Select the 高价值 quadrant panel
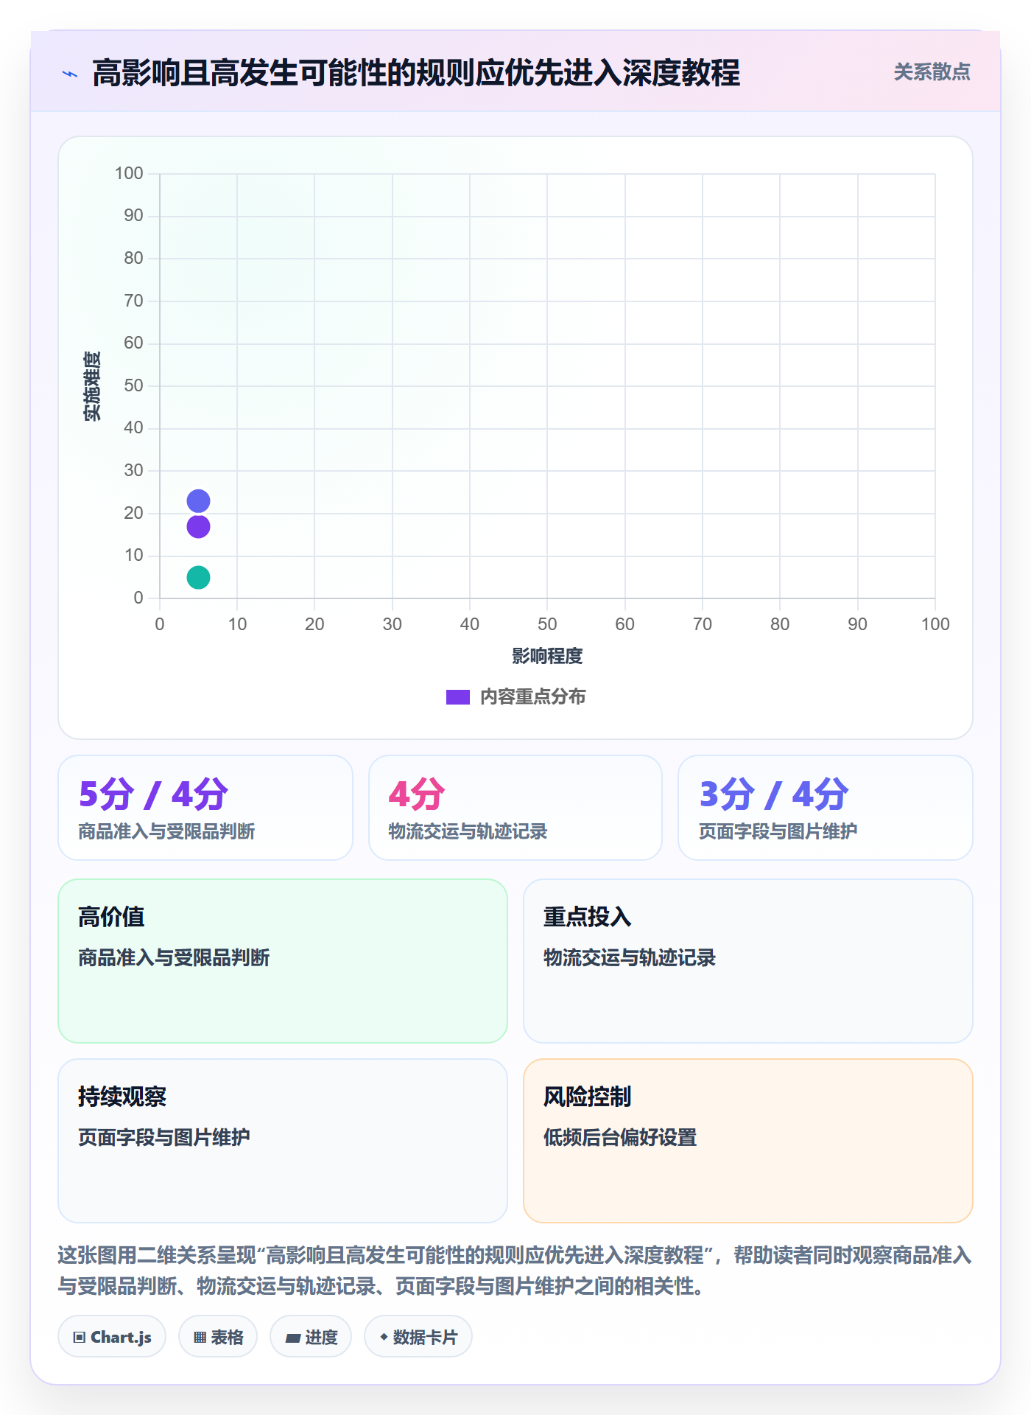 click(283, 961)
